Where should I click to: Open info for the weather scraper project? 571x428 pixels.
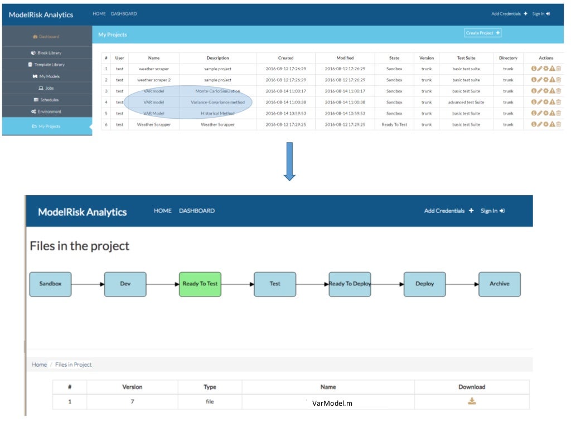tap(534, 69)
